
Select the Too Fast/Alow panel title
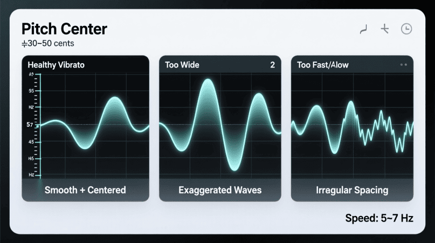[x=322, y=65]
